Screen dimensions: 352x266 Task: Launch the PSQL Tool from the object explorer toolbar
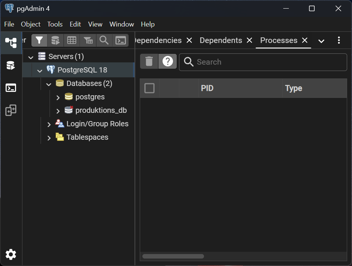pyautogui.click(x=120, y=40)
